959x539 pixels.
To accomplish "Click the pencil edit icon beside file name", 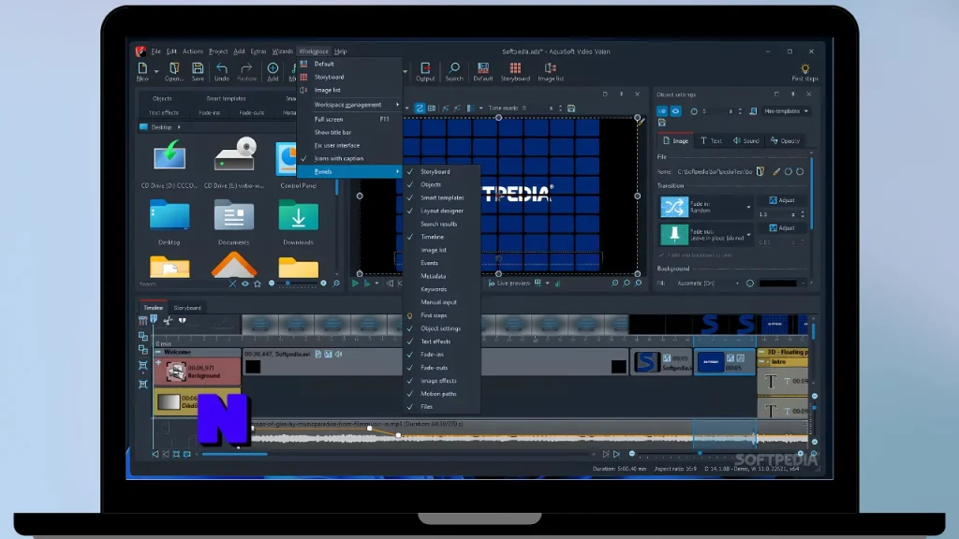I will (x=776, y=172).
